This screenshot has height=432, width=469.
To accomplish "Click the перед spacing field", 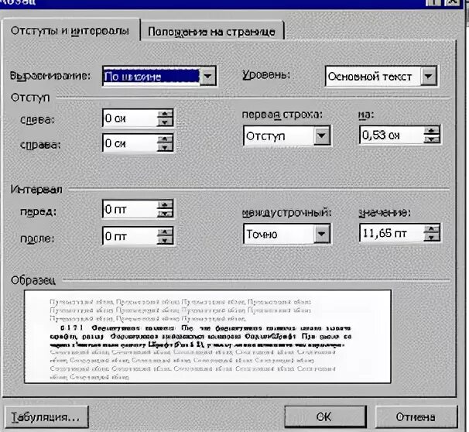I will [130, 209].
